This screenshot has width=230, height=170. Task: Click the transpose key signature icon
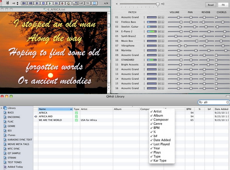7,3
